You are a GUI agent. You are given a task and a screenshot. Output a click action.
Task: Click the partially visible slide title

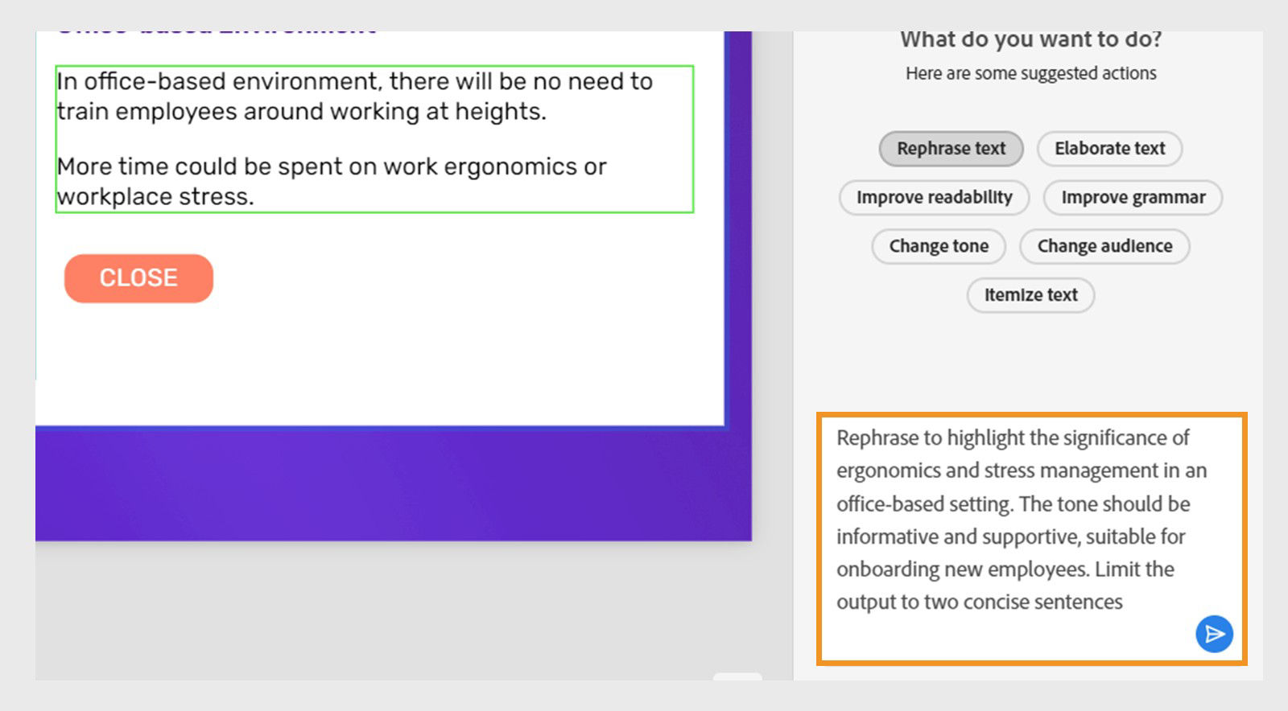(217, 26)
